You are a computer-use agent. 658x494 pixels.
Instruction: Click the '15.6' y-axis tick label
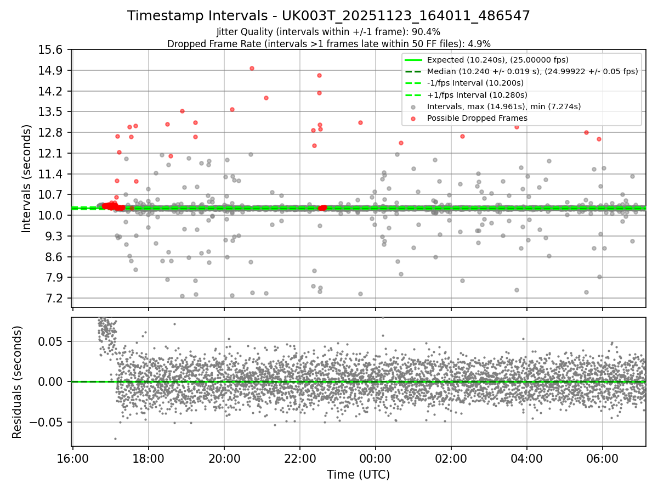[51, 50]
